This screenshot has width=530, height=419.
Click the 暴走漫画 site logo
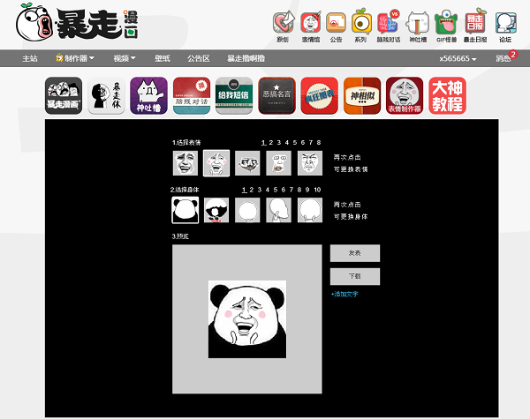point(77,23)
